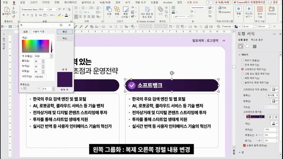Select Solid fill (단색 채우기) radio button
Viewport: 283px width, 159px height.
point(243,65)
